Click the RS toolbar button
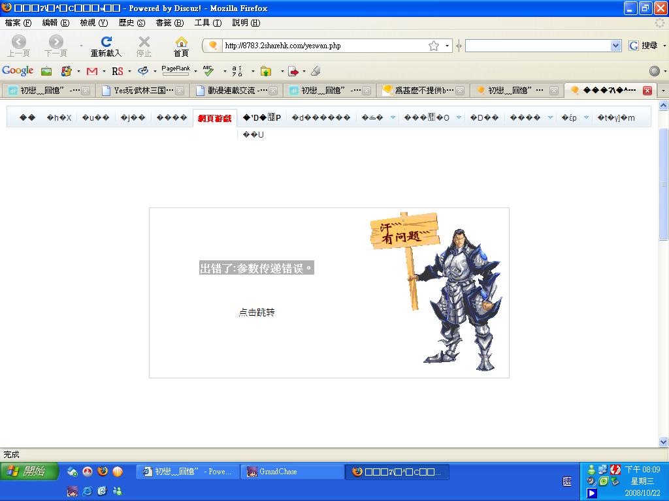Image resolution: width=669 pixels, height=501 pixels. [118, 71]
